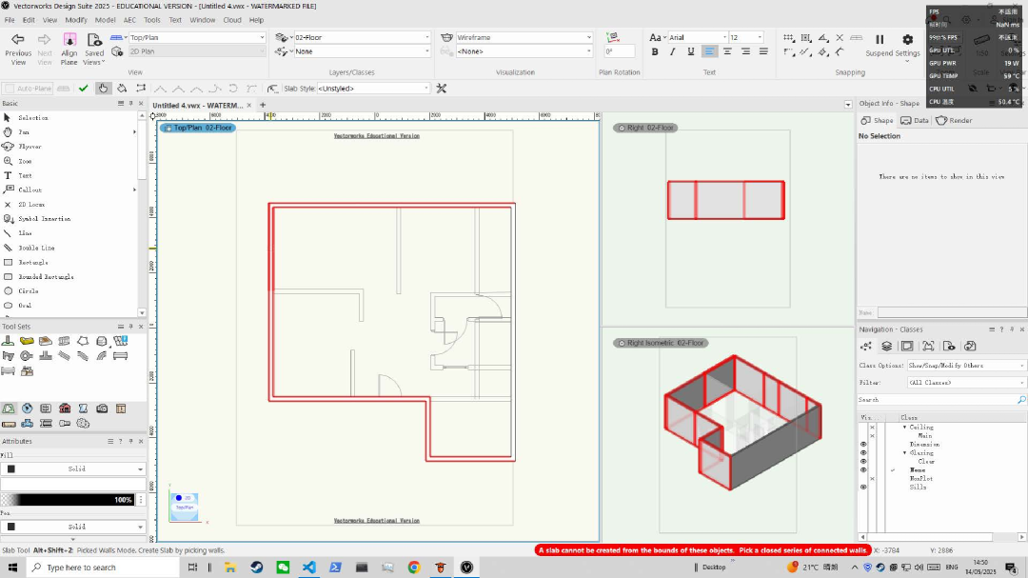This screenshot has width=1028, height=578.
Task: Enable the Auto-Plane checkbox
Action: [x=10, y=89]
